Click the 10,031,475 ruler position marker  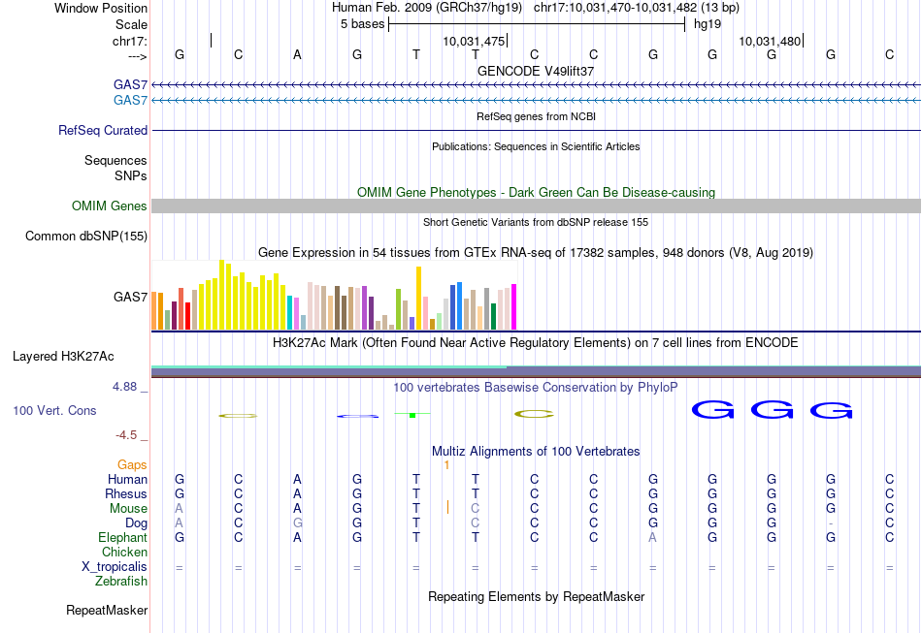click(476, 41)
